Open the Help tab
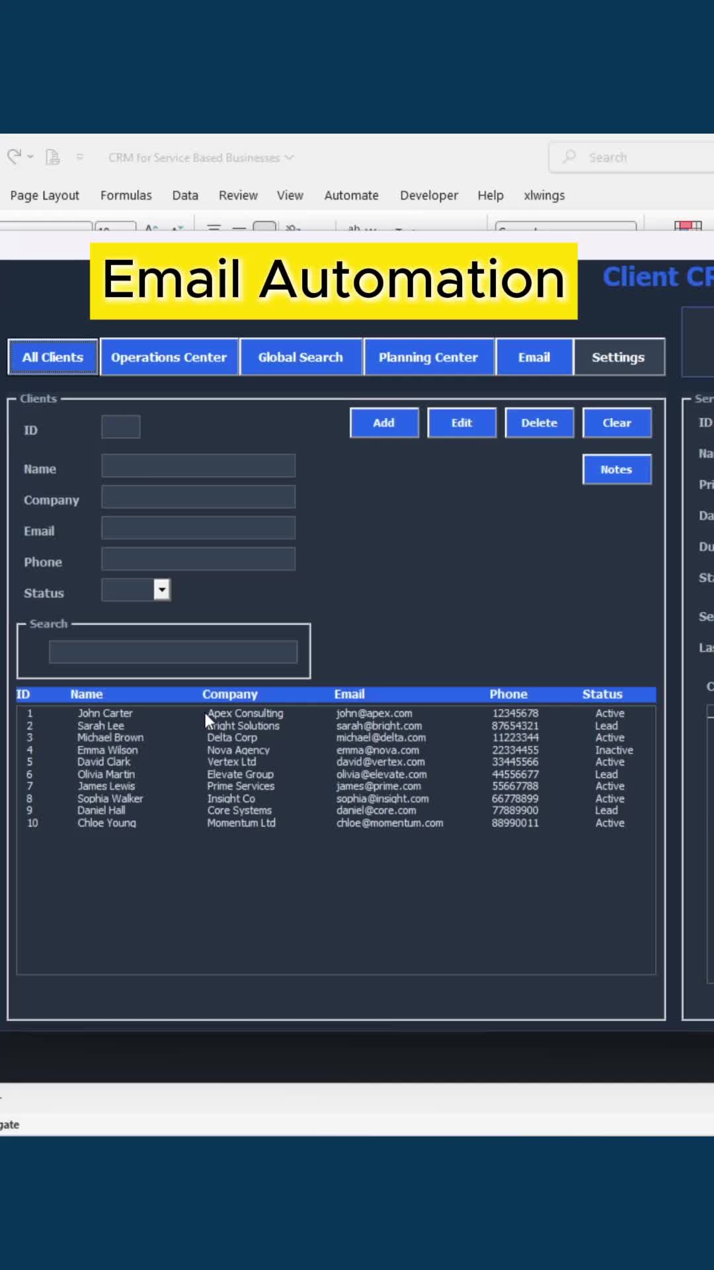Image resolution: width=714 pixels, height=1270 pixels. 491,195
